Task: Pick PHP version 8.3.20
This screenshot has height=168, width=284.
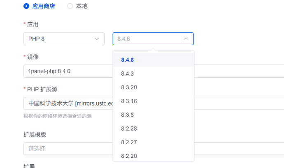Action: 154,87
